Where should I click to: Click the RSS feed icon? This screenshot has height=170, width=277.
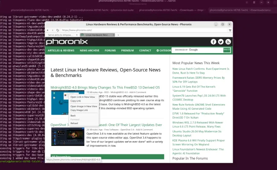coord(228,42)
